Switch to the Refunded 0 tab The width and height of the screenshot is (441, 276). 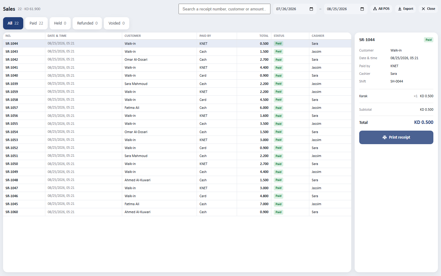coord(87,23)
